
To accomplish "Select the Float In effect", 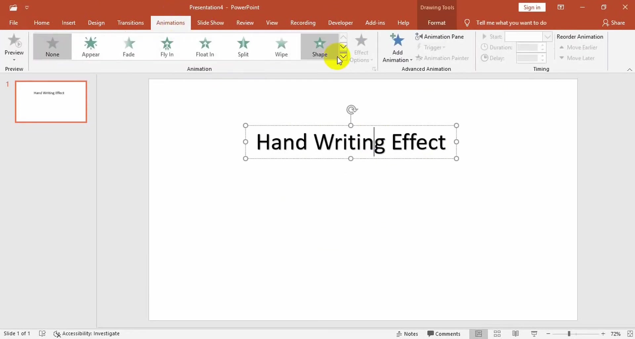I will click(205, 46).
